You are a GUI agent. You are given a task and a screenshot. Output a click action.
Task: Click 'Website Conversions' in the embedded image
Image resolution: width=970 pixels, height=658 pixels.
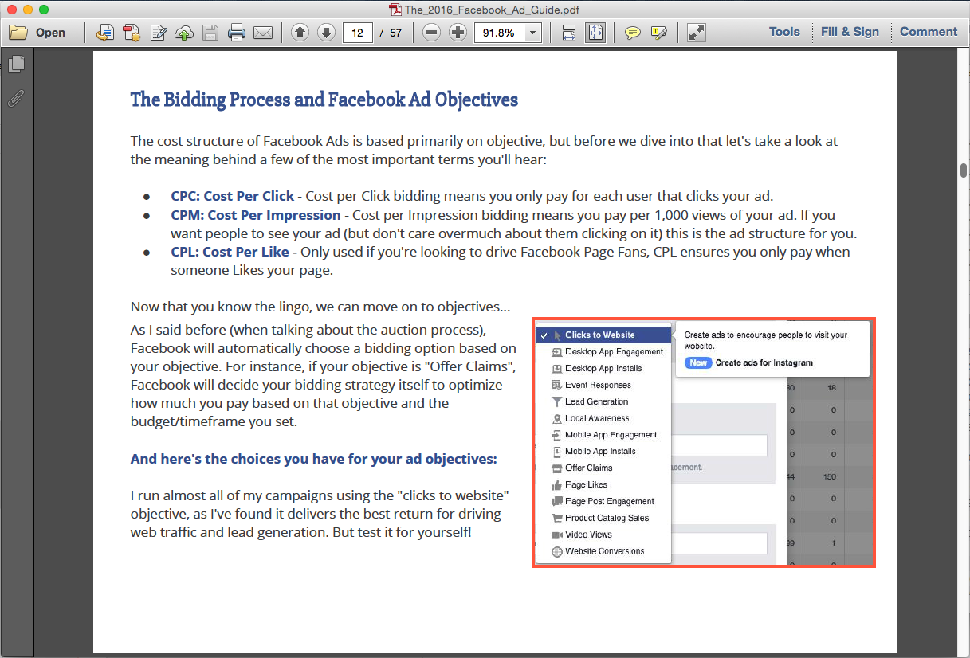pyautogui.click(x=605, y=551)
